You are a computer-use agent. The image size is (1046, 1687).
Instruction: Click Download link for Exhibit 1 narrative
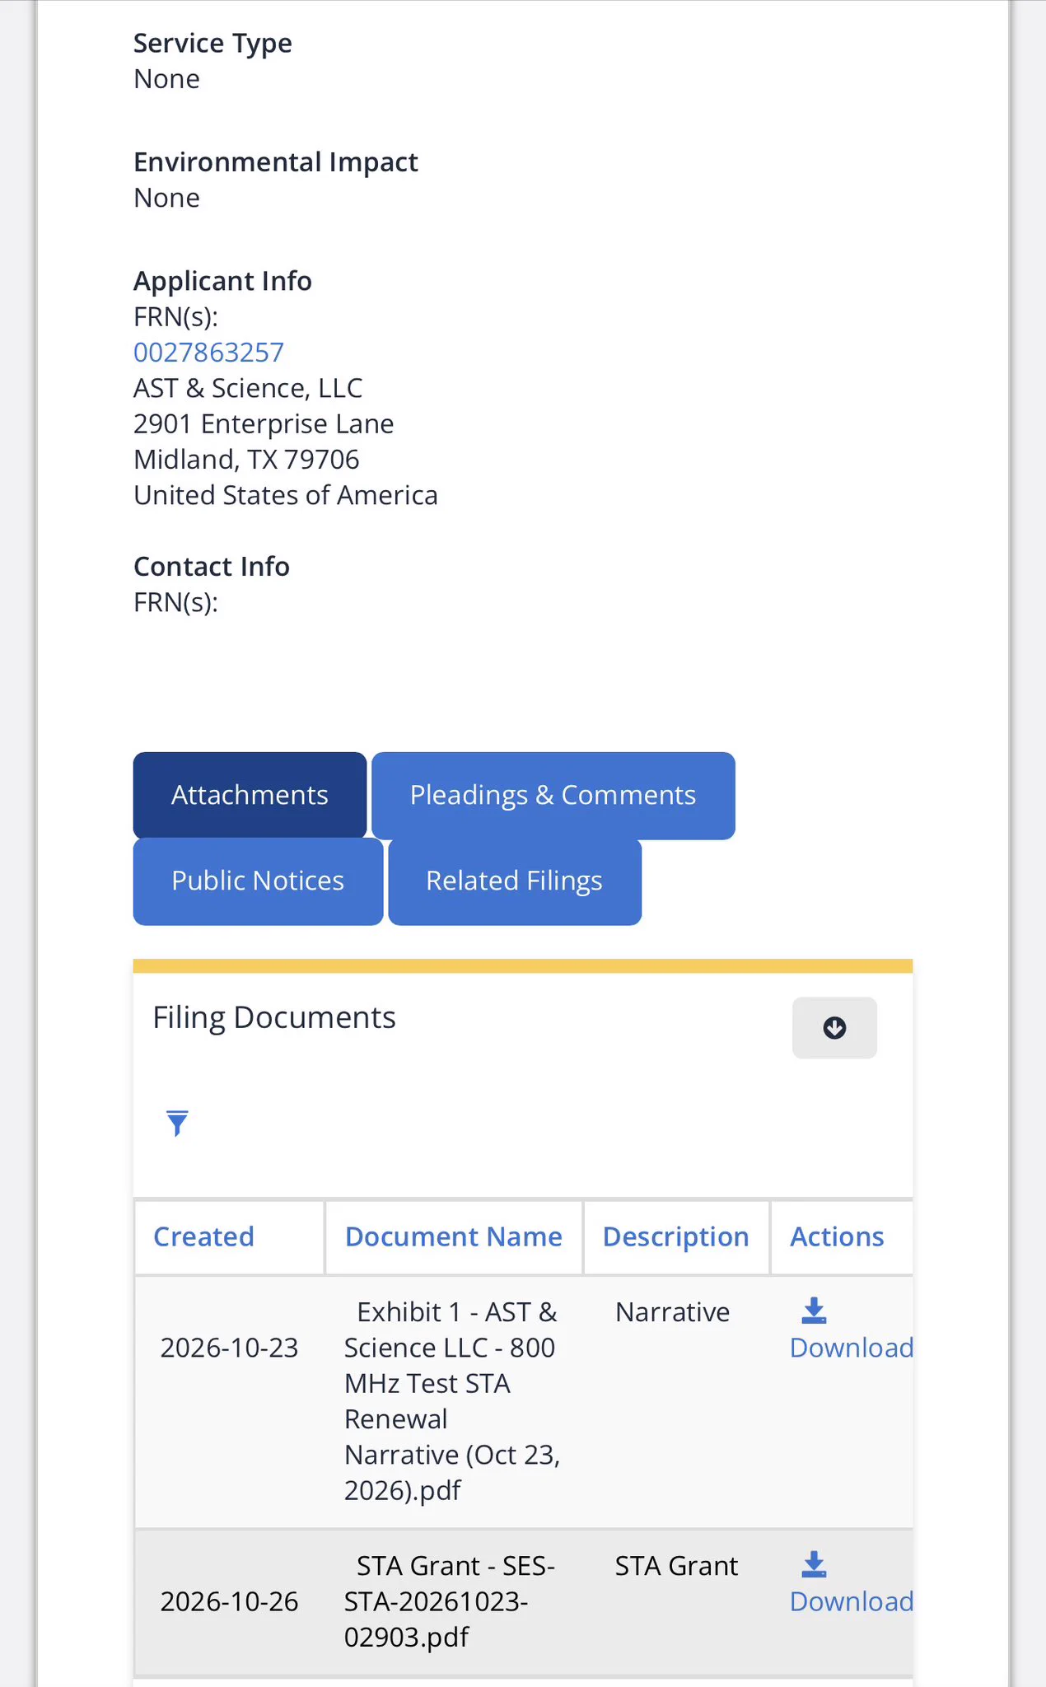click(x=852, y=1348)
